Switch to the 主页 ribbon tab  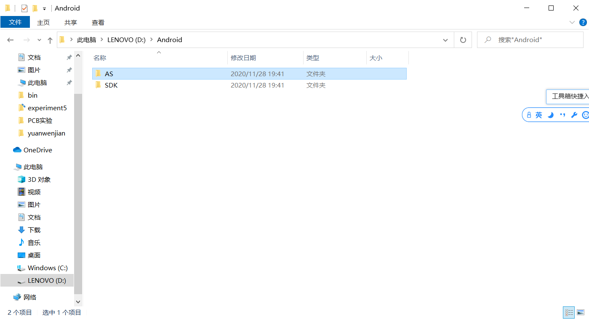point(43,22)
